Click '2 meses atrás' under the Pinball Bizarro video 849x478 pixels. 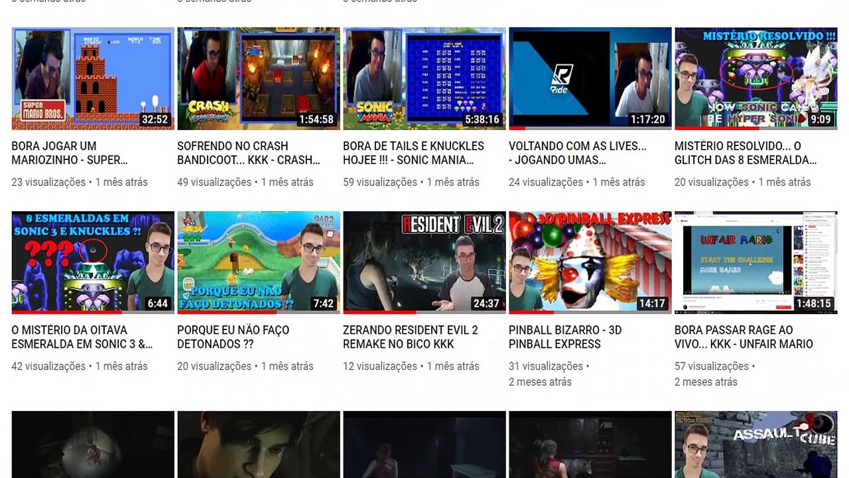540,382
